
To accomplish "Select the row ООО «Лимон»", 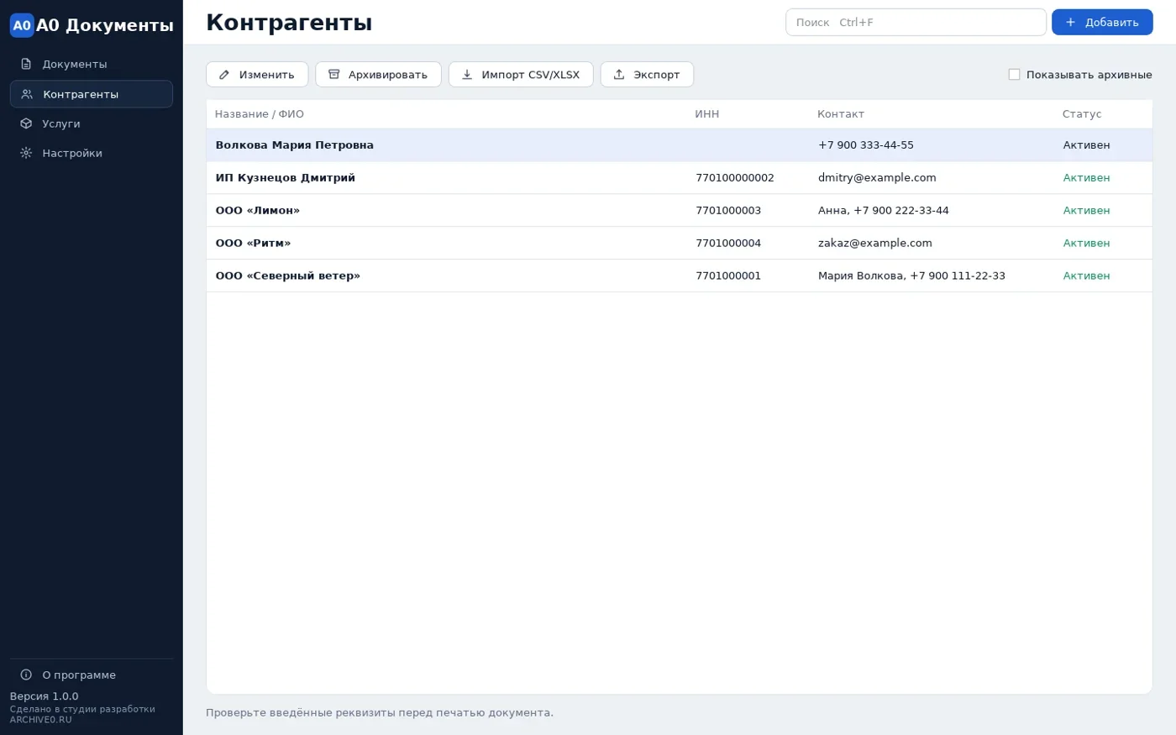I will (x=680, y=211).
